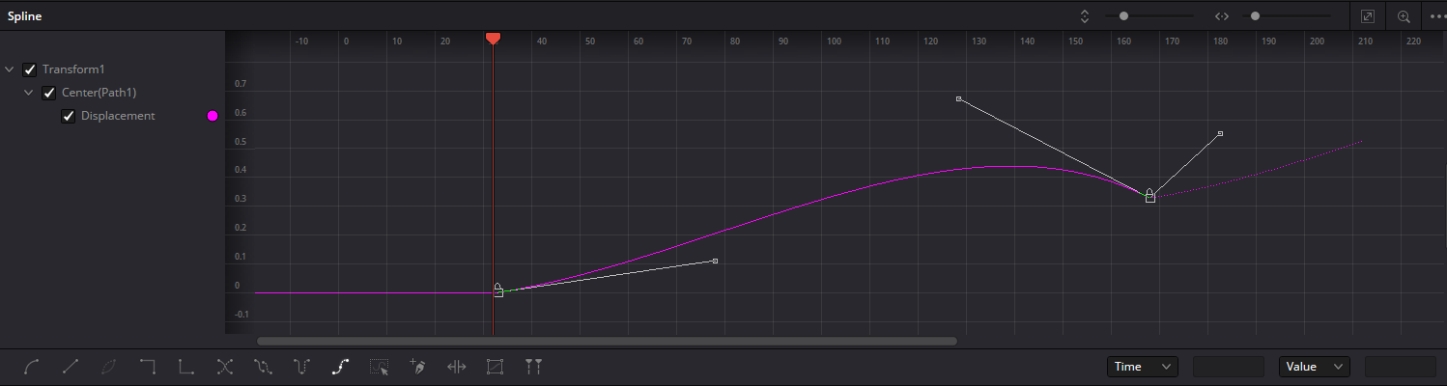Toggle the Center(Path1) checkbox

point(49,93)
